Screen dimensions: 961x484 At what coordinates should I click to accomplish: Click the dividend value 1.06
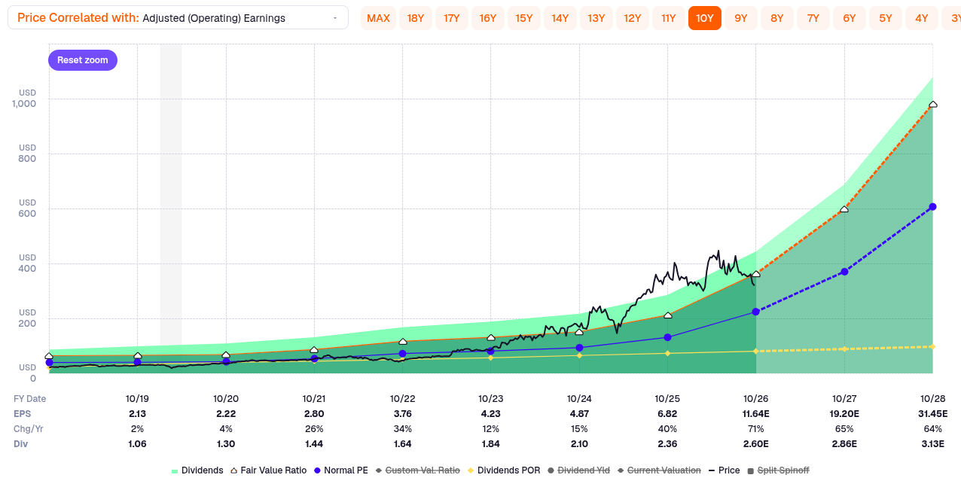coord(138,443)
